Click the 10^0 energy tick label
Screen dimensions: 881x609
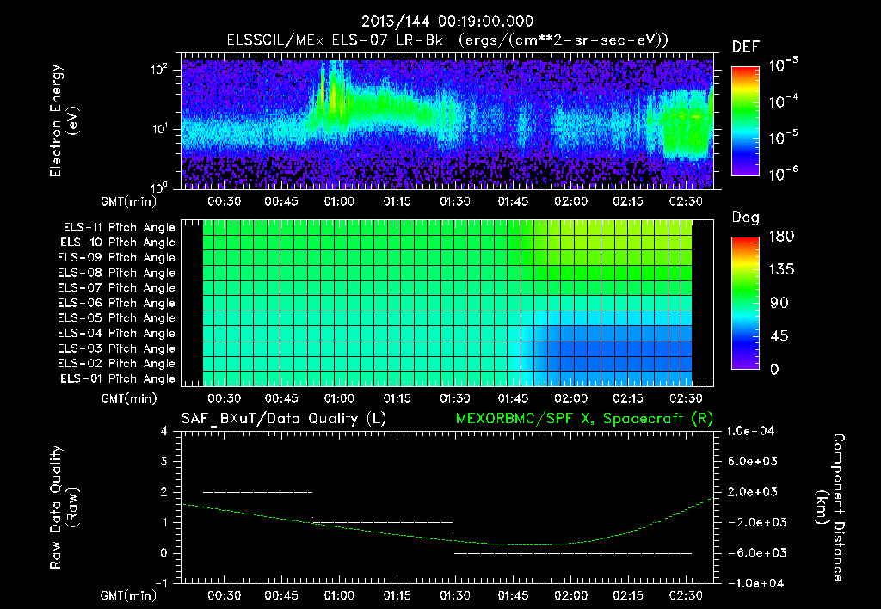pos(159,188)
